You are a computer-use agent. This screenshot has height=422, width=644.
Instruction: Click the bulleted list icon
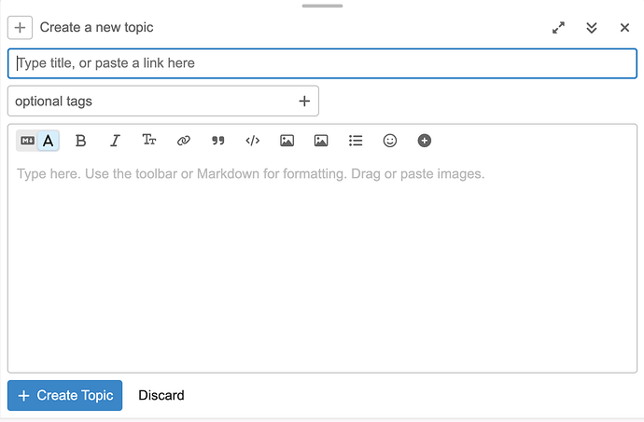tap(356, 141)
